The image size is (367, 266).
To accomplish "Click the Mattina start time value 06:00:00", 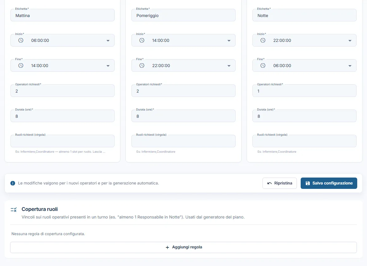I will (40, 40).
